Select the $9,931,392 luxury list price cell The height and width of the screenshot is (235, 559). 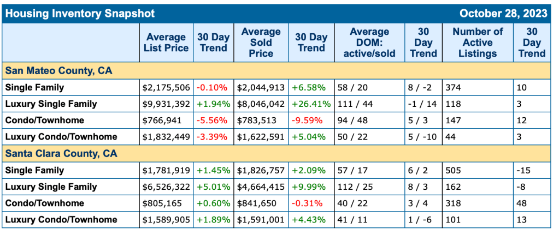tap(165, 104)
